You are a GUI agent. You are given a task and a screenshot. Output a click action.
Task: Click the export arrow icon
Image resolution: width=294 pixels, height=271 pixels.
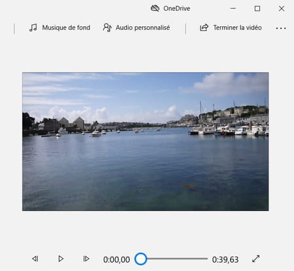[x=204, y=27]
